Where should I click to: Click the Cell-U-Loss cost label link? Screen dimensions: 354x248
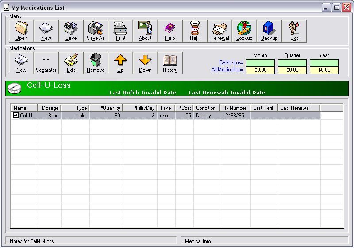tap(231, 62)
